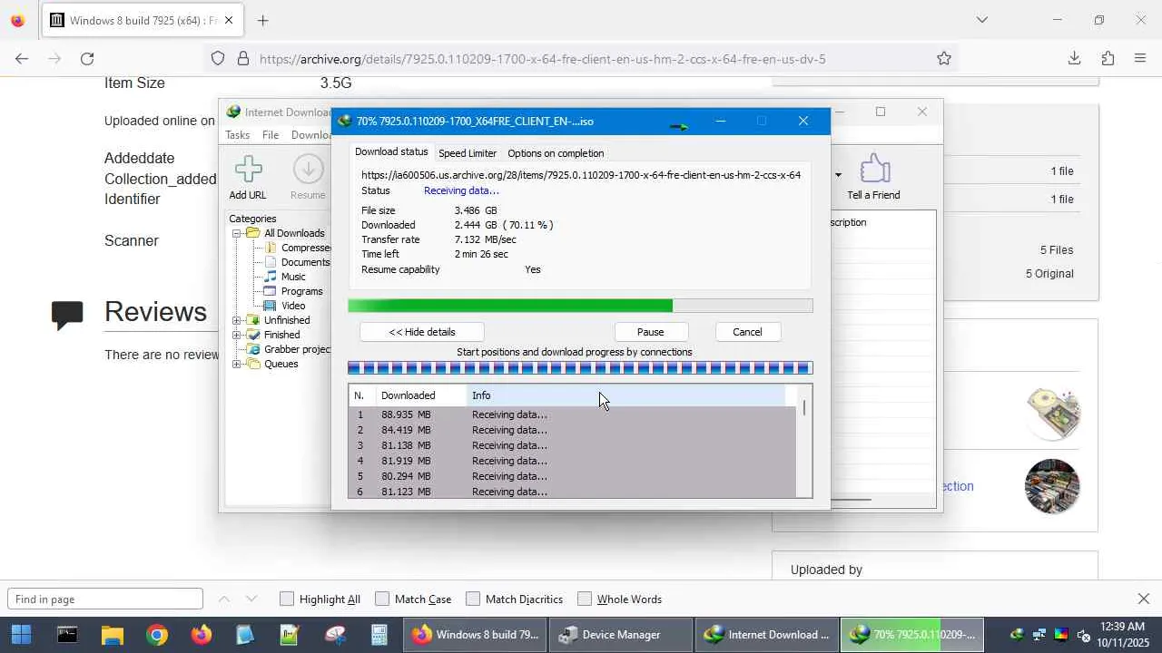Screen dimensions: 1162x653
Task: Toggle the Match Diacritics checkbox
Action: [473, 599]
